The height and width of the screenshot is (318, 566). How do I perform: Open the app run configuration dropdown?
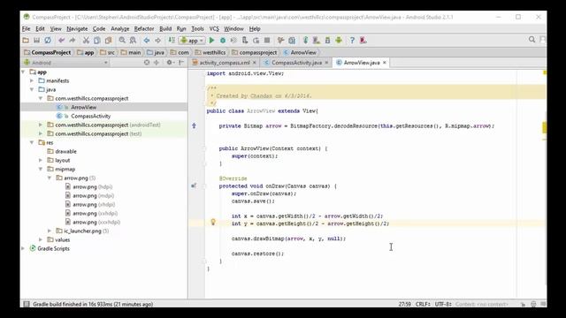193,41
